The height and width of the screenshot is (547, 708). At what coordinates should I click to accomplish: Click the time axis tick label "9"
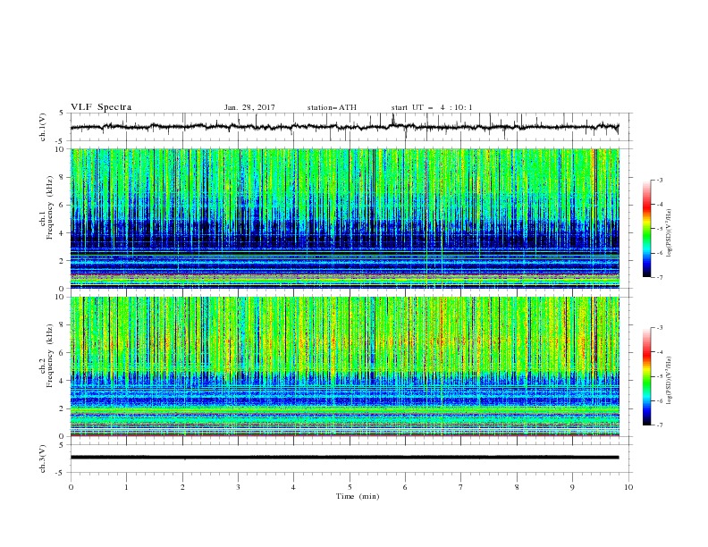coord(572,487)
